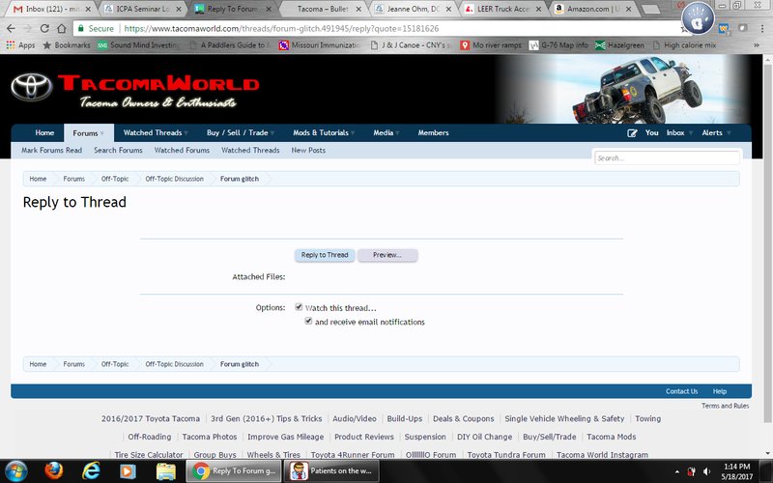This screenshot has width=773, height=483.
Task: Switch to the Jeanne Ohm tab
Action: [x=414, y=9]
